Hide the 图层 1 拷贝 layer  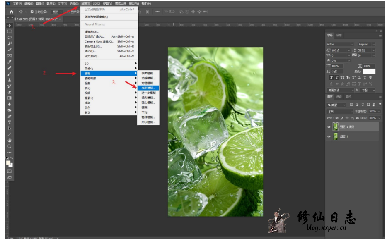pos(329,127)
